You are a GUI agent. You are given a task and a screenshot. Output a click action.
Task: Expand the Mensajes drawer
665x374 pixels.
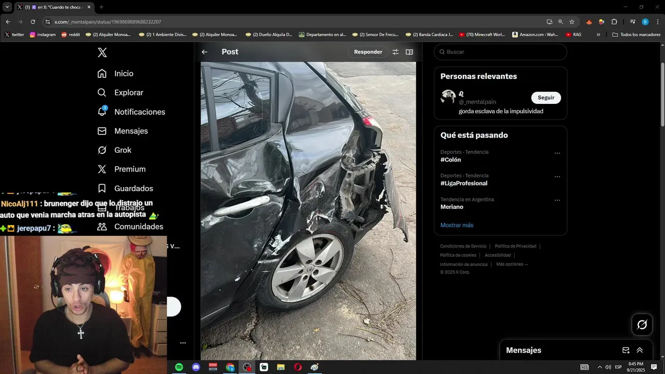tap(640, 351)
